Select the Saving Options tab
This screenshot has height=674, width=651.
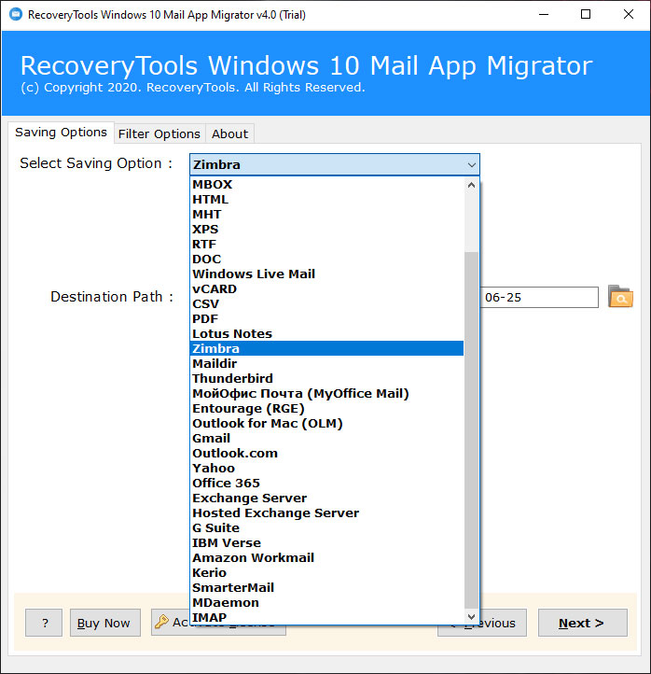click(61, 133)
